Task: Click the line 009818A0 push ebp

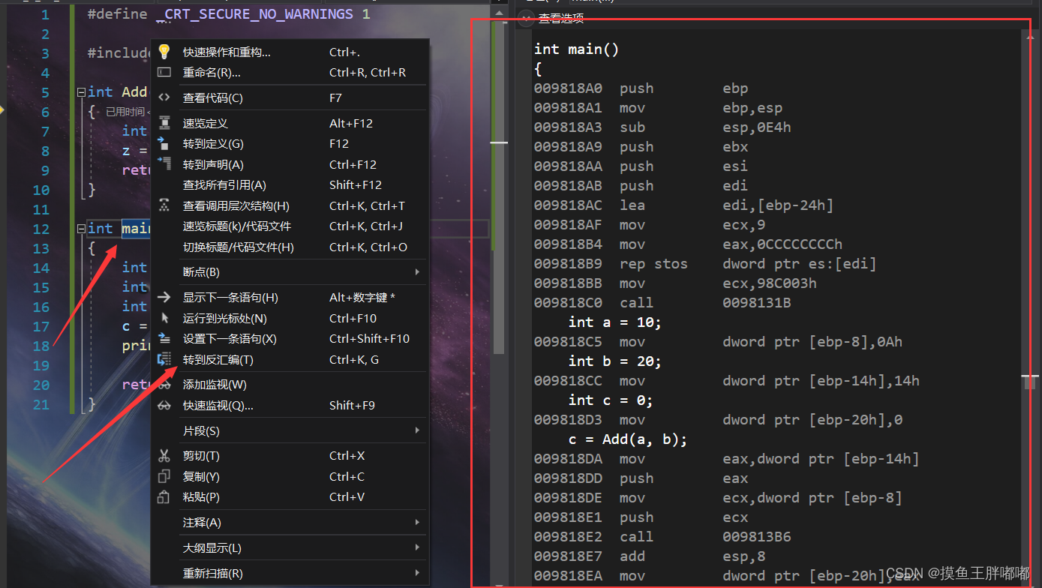Action: [x=641, y=88]
